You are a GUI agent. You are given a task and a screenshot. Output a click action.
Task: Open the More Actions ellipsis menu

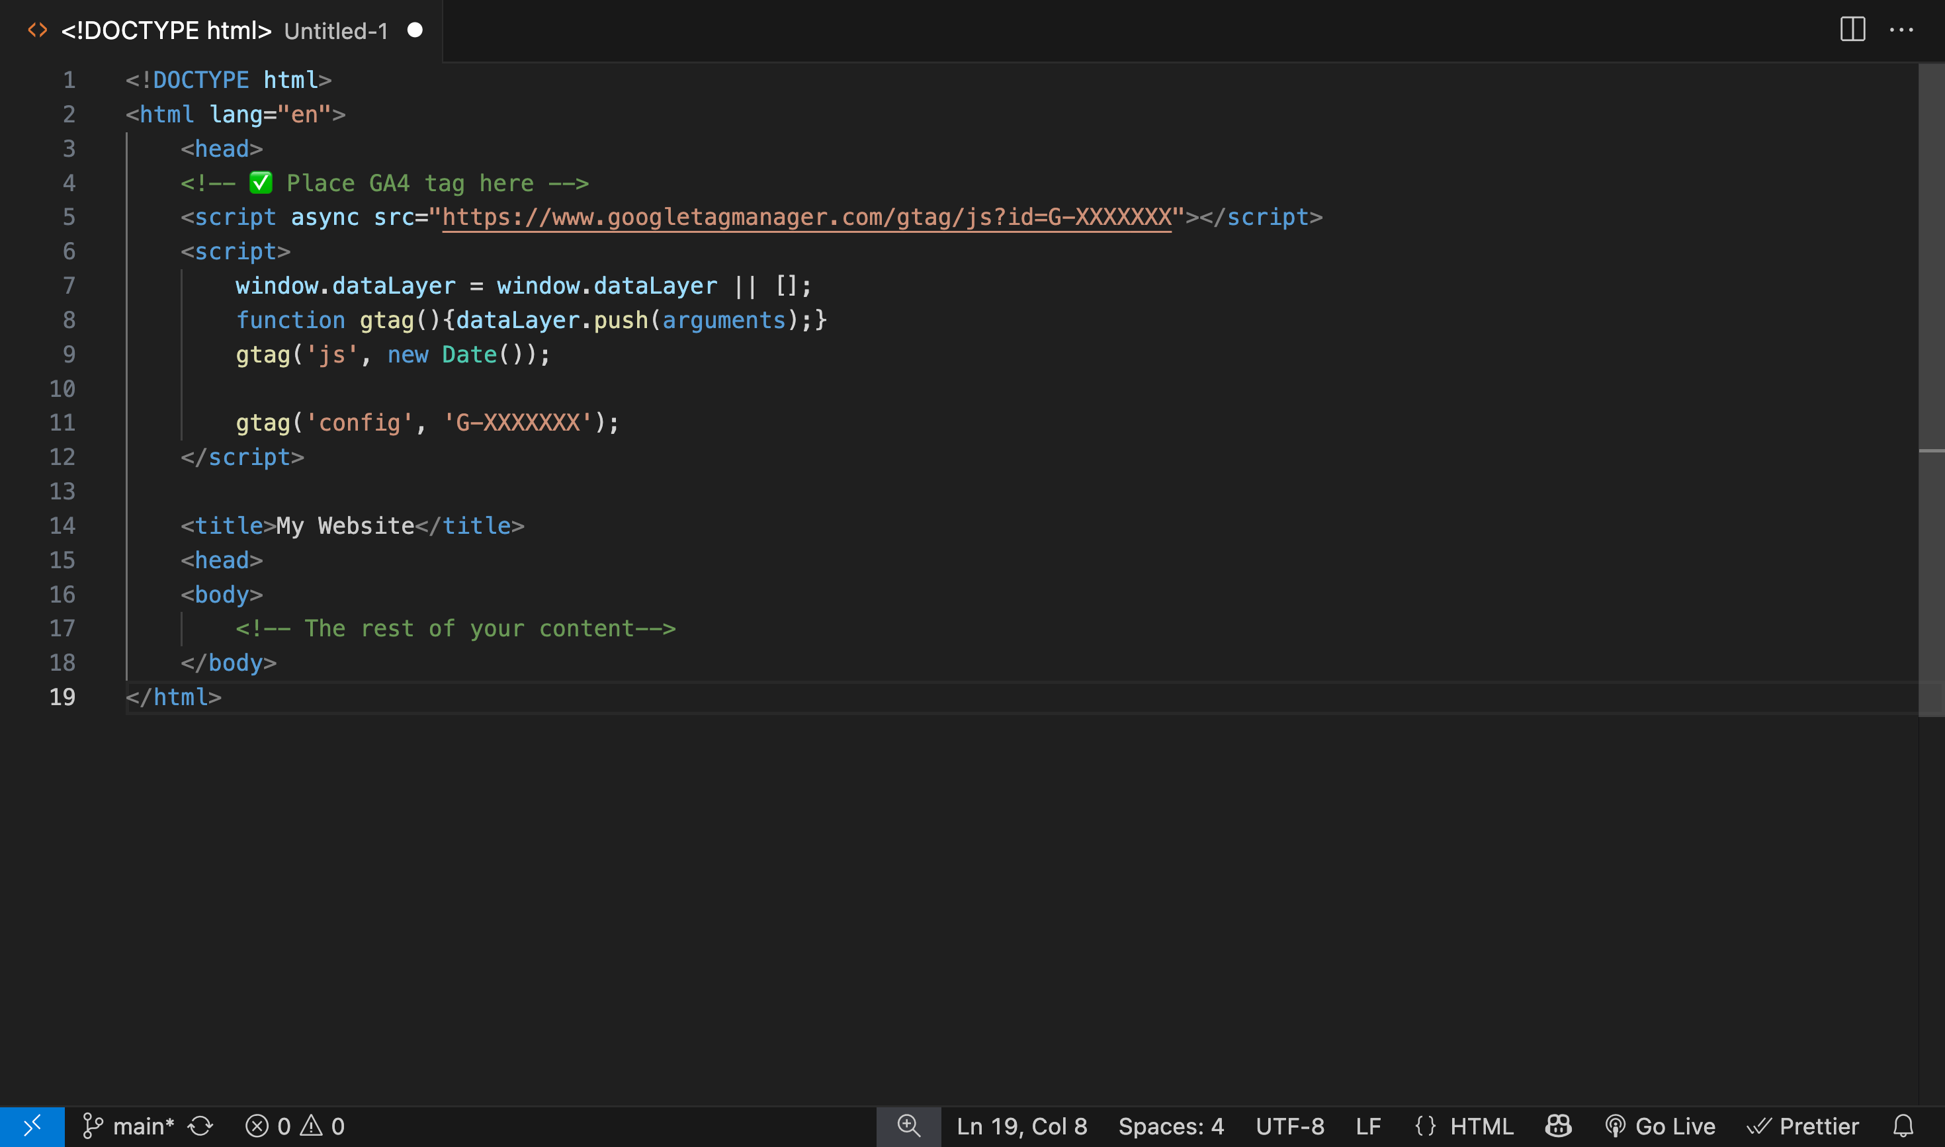click(1901, 29)
